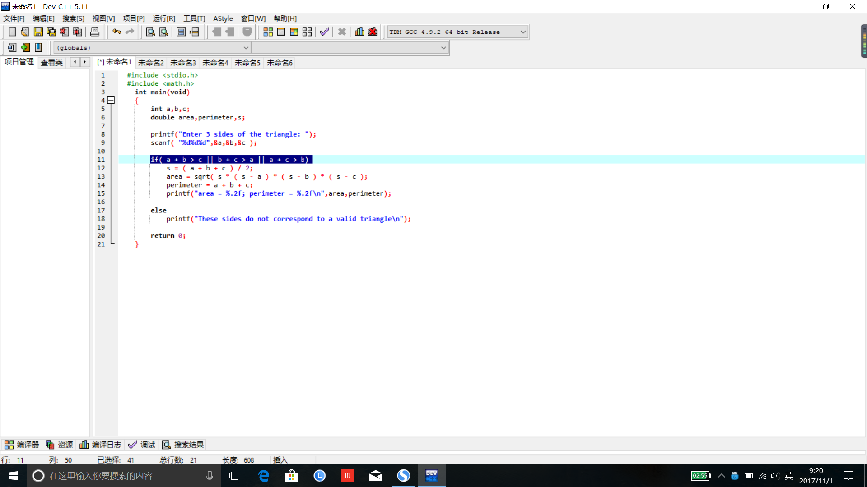Open the AStyle menu

tap(223, 18)
